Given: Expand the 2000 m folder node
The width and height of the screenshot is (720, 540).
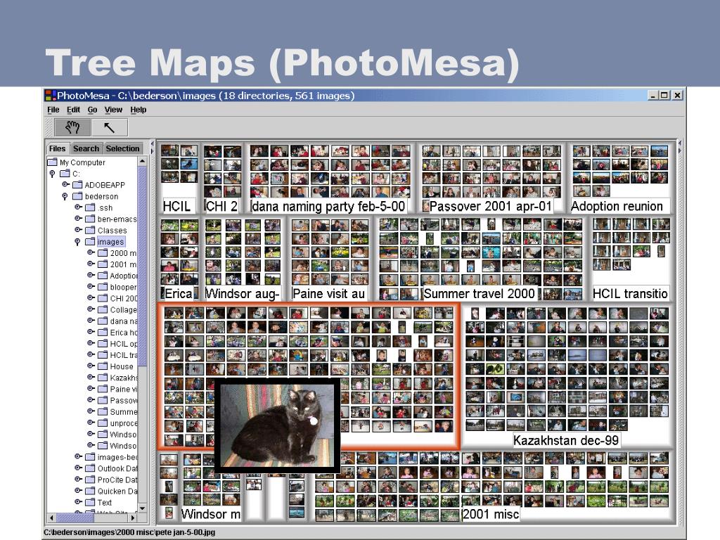Looking at the screenshot, I should point(91,252).
